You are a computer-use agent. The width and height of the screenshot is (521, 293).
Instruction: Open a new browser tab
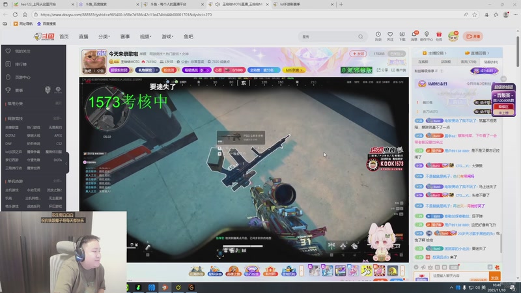(x=341, y=5)
